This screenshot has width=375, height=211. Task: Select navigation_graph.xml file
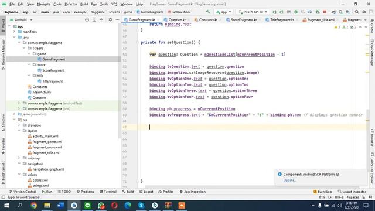48,169
